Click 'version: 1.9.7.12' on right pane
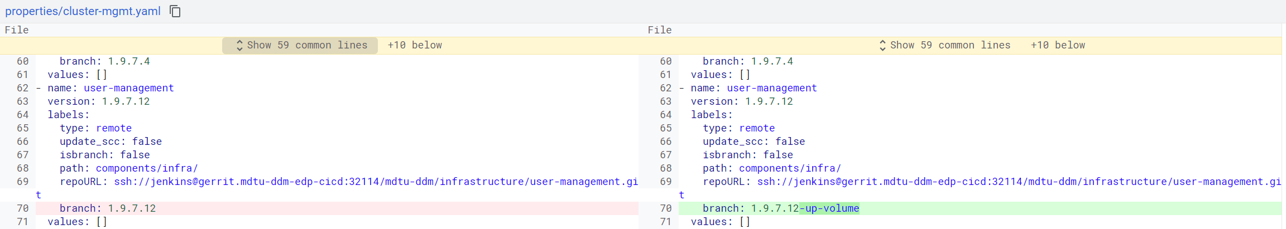The image size is (1286, 229). tap(742, 101)
